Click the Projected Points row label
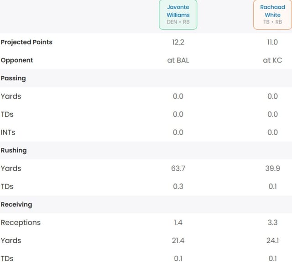 (x=26, y=42)
